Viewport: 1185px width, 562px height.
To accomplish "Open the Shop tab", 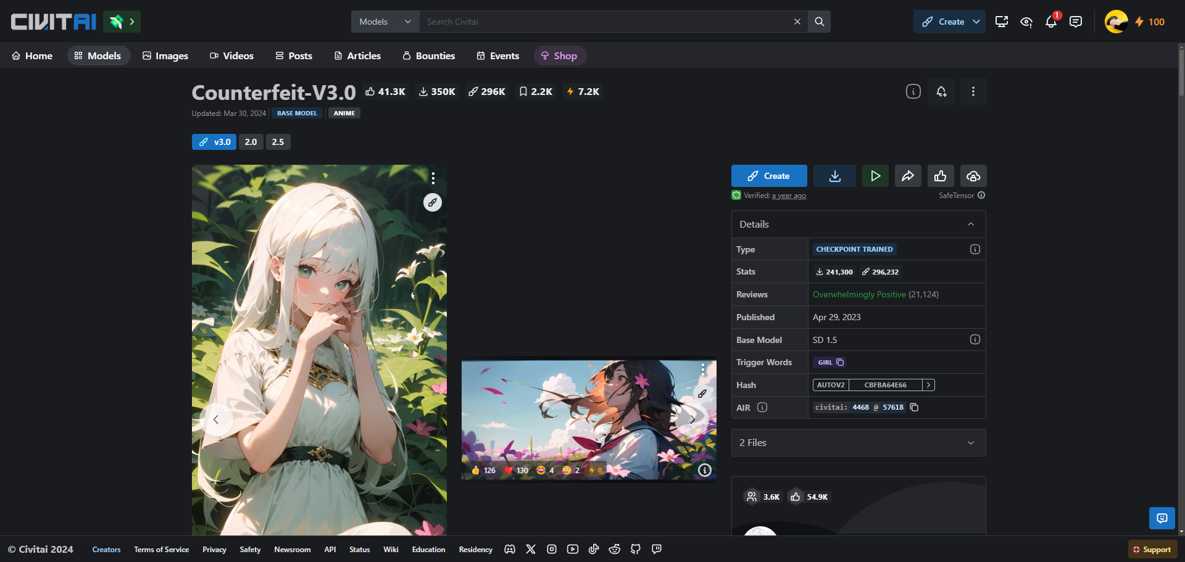I will pyautogui.click(x=559, y=56).
